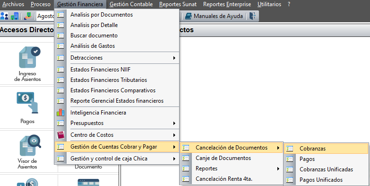This screenshot has height=186, width=370.
Task: Select Canje de Documentos
Action: click(231, 158)
